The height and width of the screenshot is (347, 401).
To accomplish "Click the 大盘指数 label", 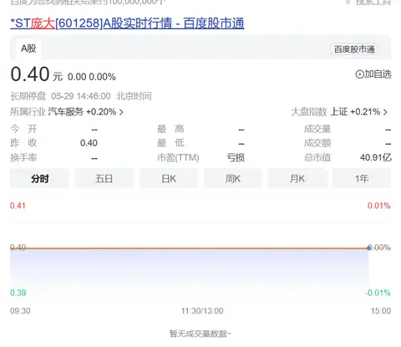I will 309,112.
